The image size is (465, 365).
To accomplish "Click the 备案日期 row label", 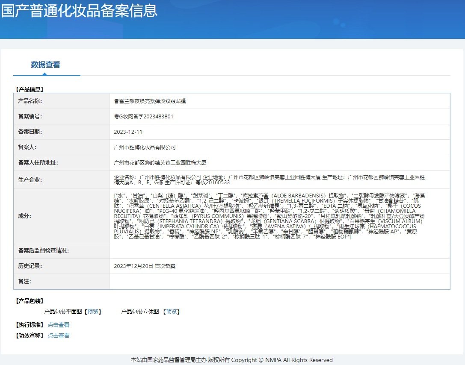I will pos(30,132).
